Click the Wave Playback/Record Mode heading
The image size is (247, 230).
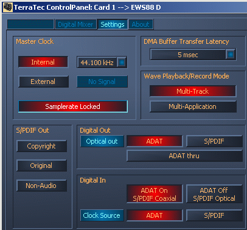(x=186, y=76)
